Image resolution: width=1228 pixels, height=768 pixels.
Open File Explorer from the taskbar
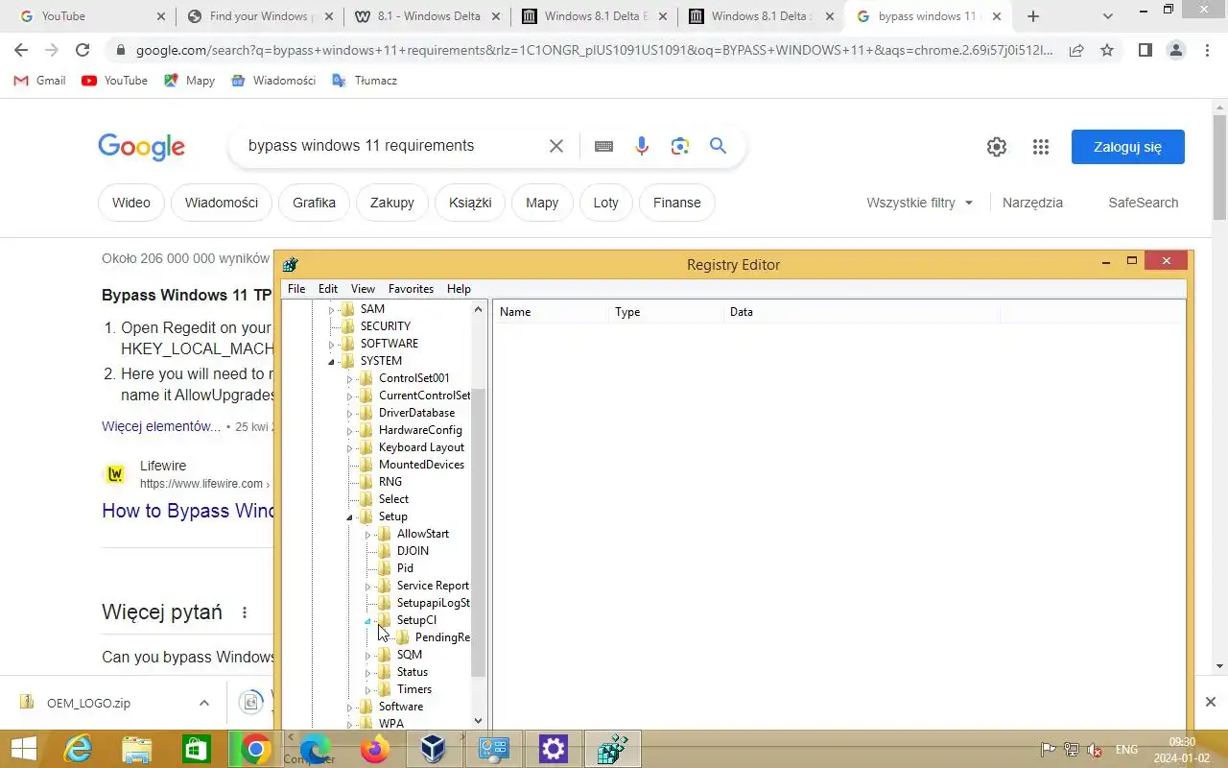(x=137, y=749)
